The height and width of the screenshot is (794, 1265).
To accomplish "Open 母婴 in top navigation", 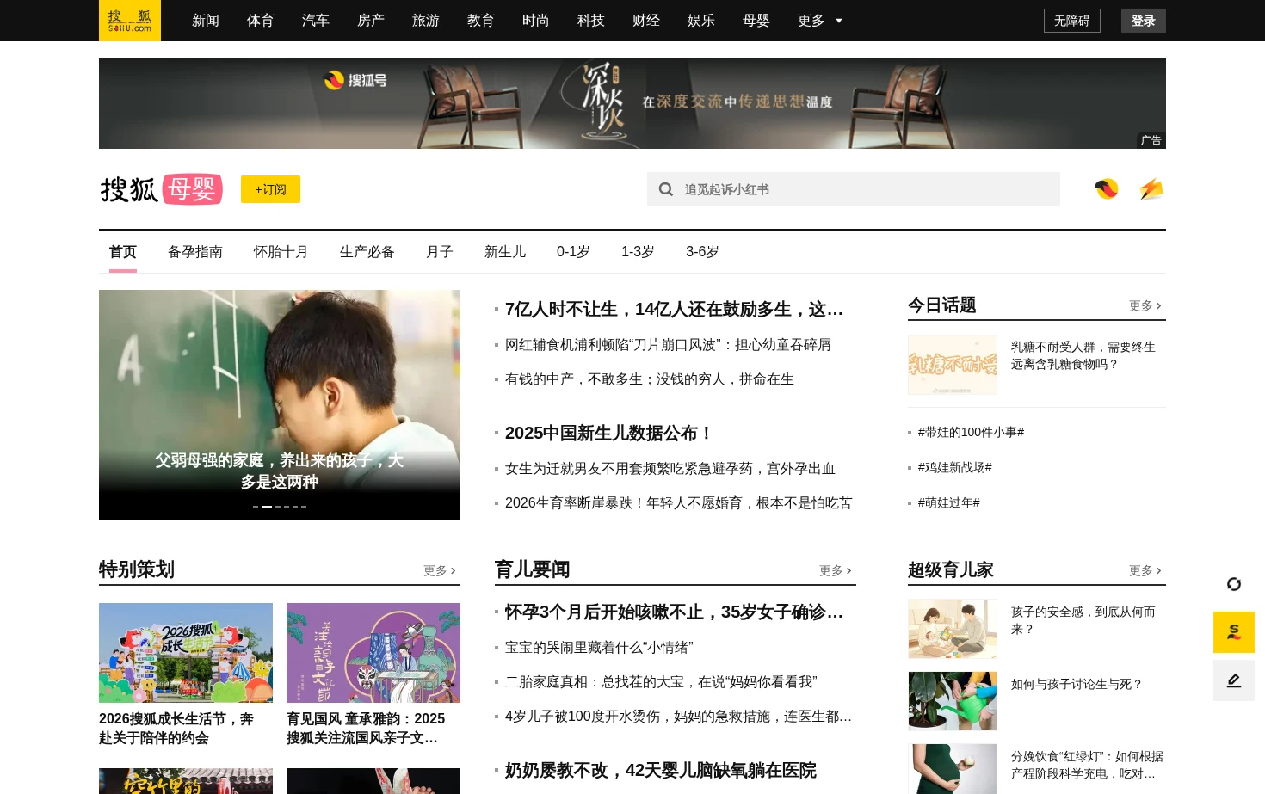I will point(756,21).
